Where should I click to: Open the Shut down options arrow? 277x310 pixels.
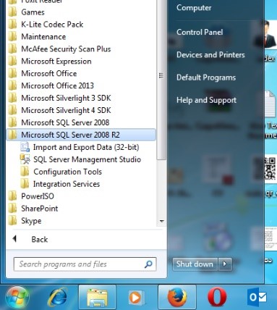[x=225, y=264]
